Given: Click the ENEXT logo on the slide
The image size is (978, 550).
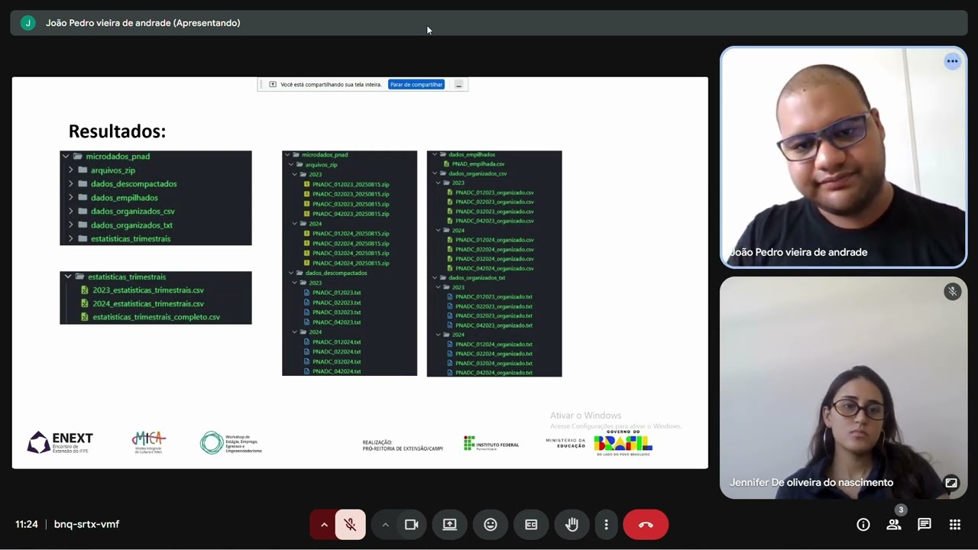Looking at the screenshot, I should [x=60, y=442].
